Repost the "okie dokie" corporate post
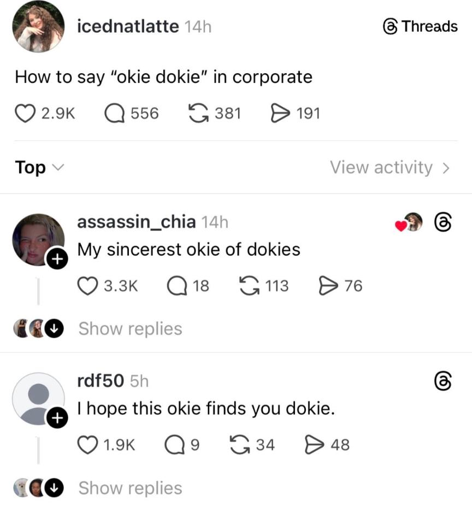This screenshot has height=507, width=472. (x=198, y=114)
